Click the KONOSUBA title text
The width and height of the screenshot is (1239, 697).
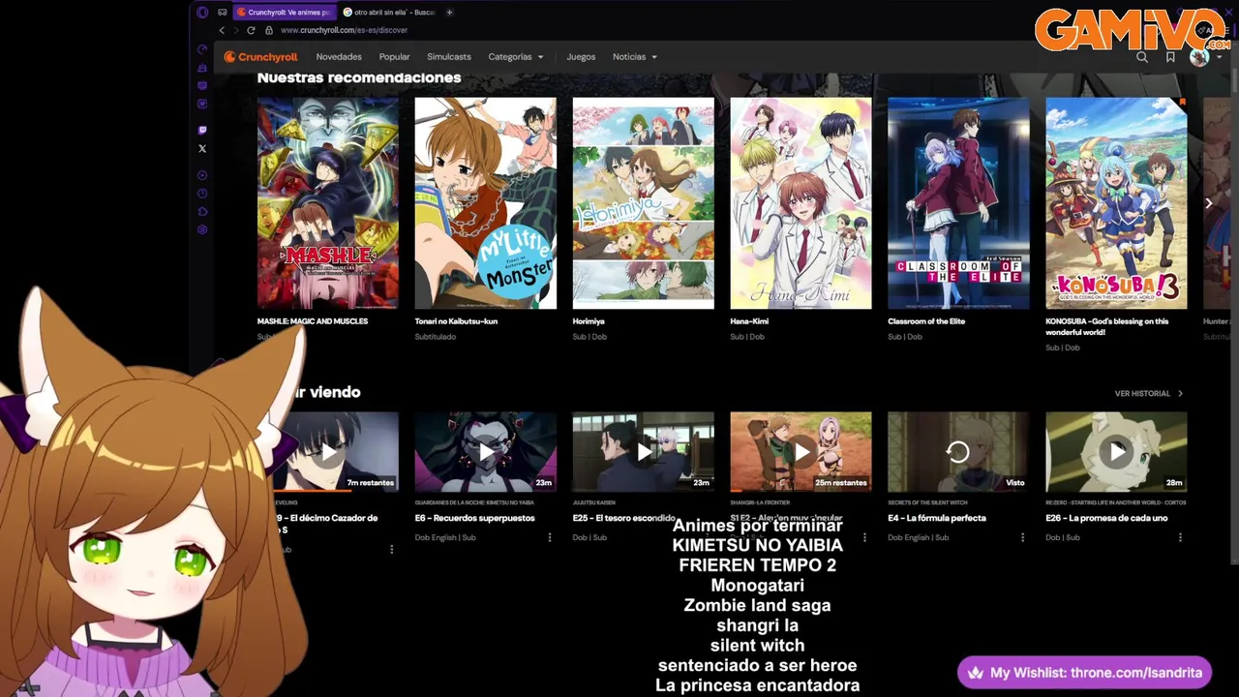pos(1107,327)
